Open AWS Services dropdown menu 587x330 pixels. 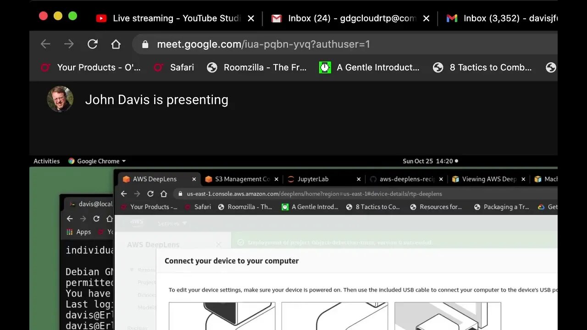[172, 223]
